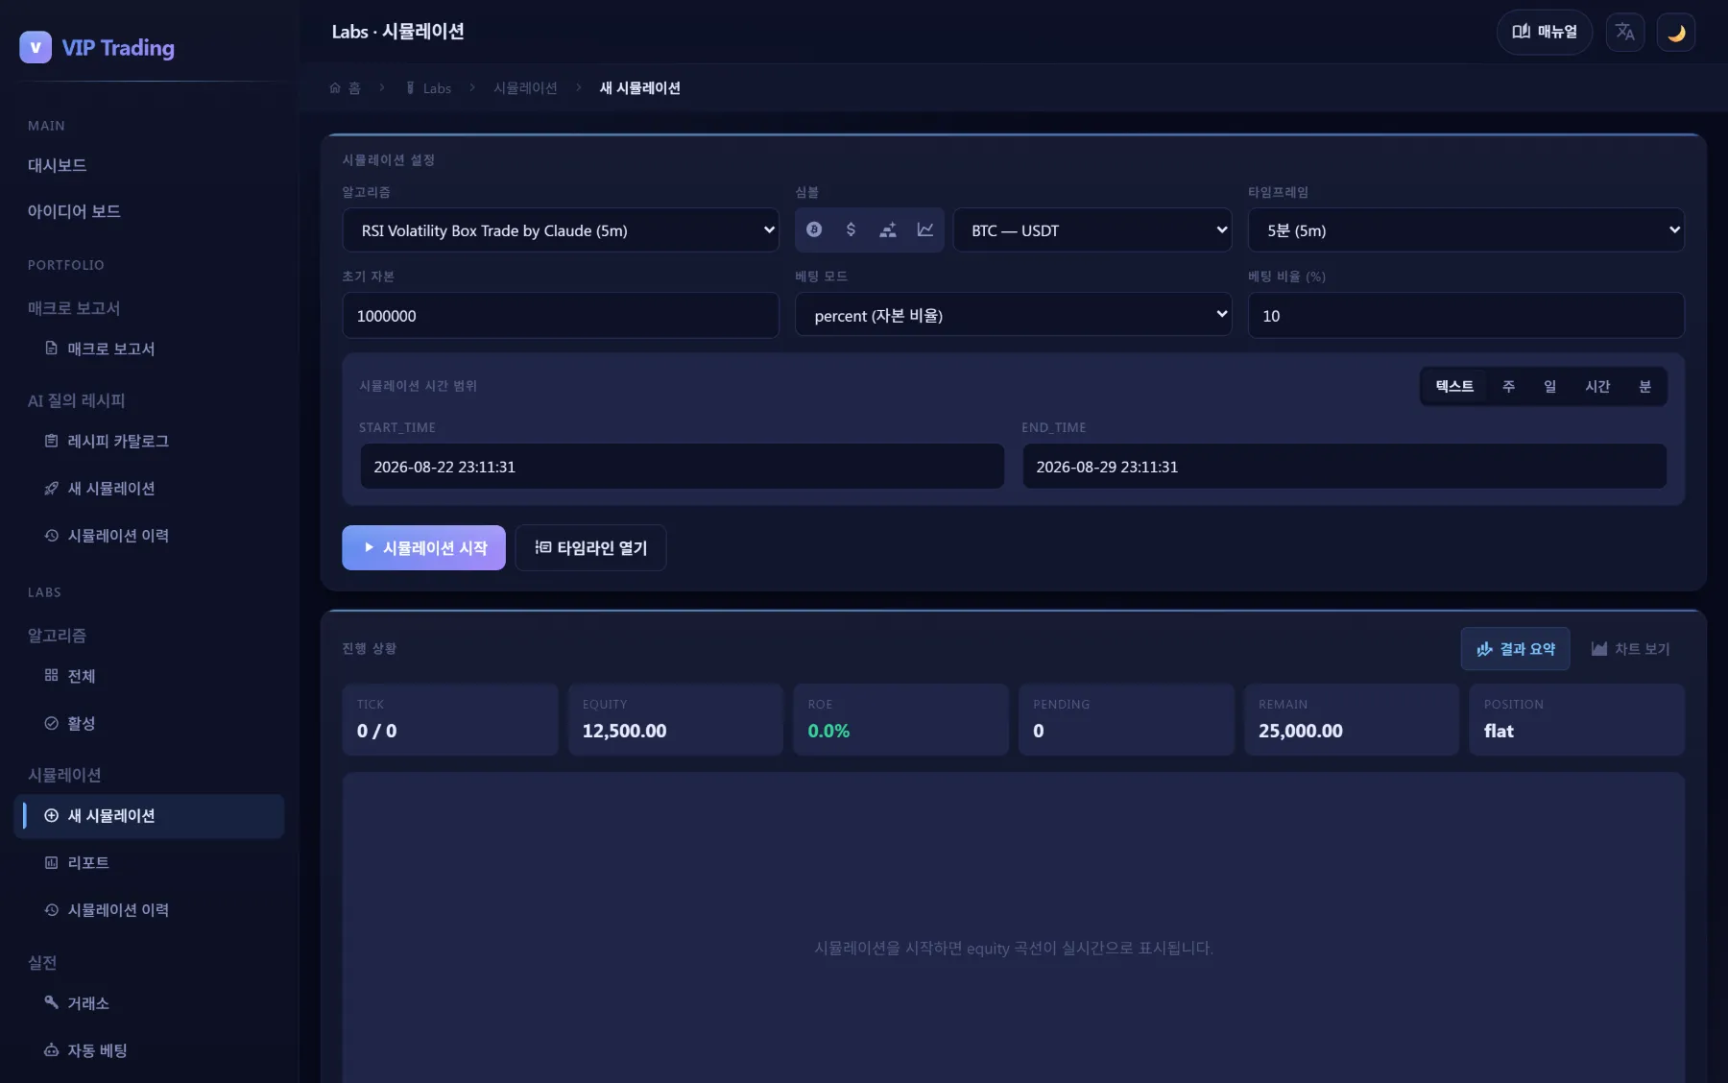Open the 매뉴얼 manual button
This screenshot has height=1083, width=1728.
(1545, 32)
